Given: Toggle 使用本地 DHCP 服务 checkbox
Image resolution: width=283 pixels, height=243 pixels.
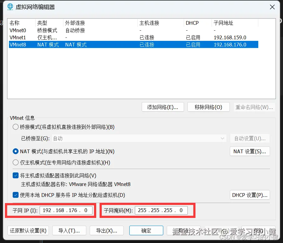Looking at the screenshot, I should 15,195.
